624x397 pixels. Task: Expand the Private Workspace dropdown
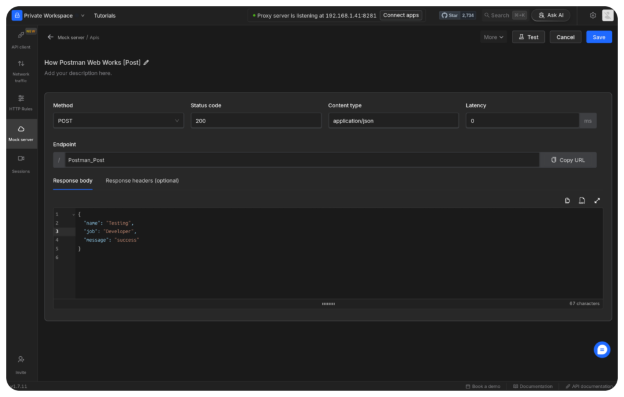(x=83, y=15)
